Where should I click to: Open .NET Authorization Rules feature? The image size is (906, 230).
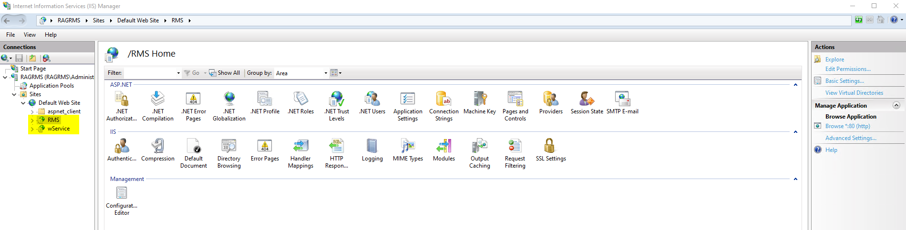coord(122,106)
